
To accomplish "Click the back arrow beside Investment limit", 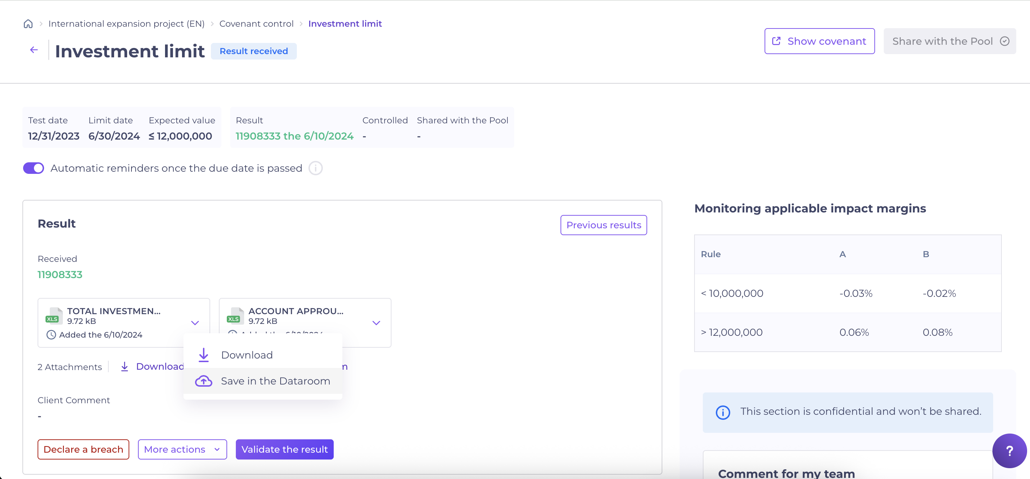I will [34, 50].
